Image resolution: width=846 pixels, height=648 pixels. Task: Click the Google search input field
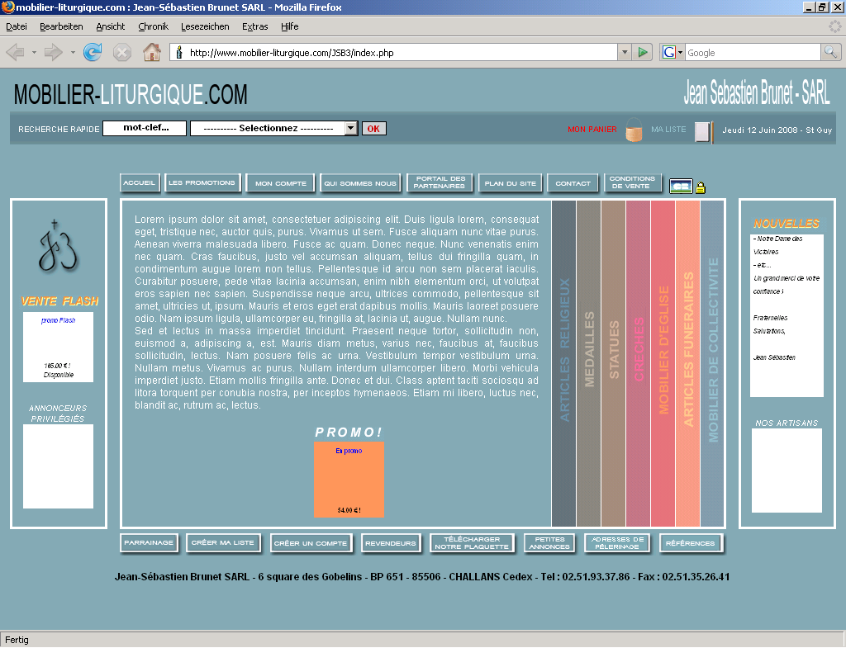753,52
